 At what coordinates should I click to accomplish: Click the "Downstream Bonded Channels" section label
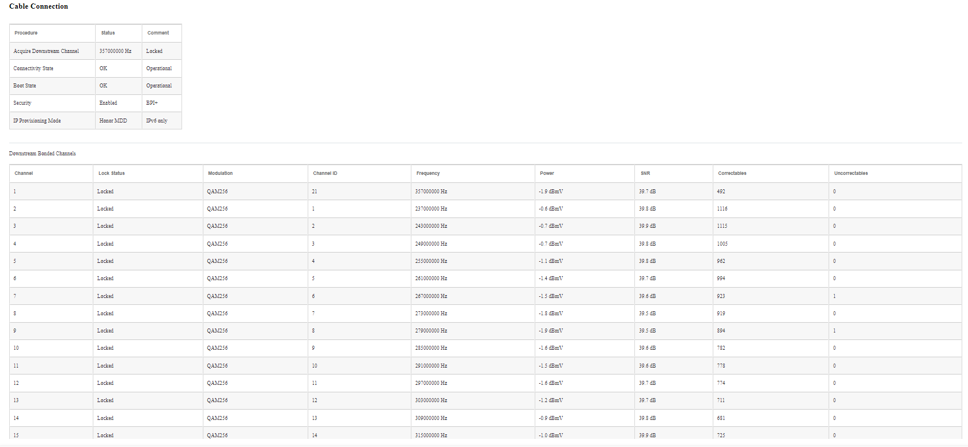coord(43,154)
